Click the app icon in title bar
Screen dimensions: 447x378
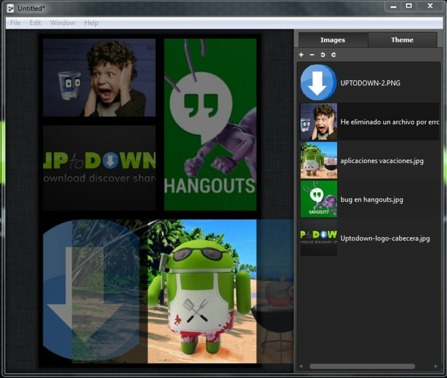10,9
